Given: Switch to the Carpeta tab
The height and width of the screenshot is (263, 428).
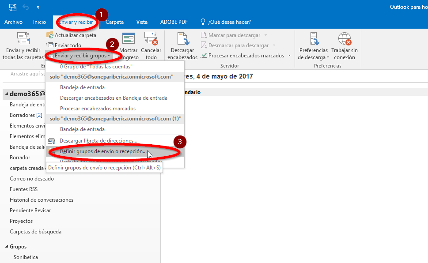Looking at the screenshot, I should coord(115,22).
